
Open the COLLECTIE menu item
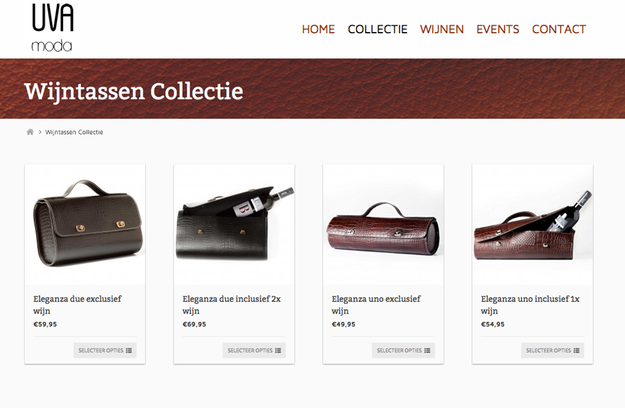(378, 29)
